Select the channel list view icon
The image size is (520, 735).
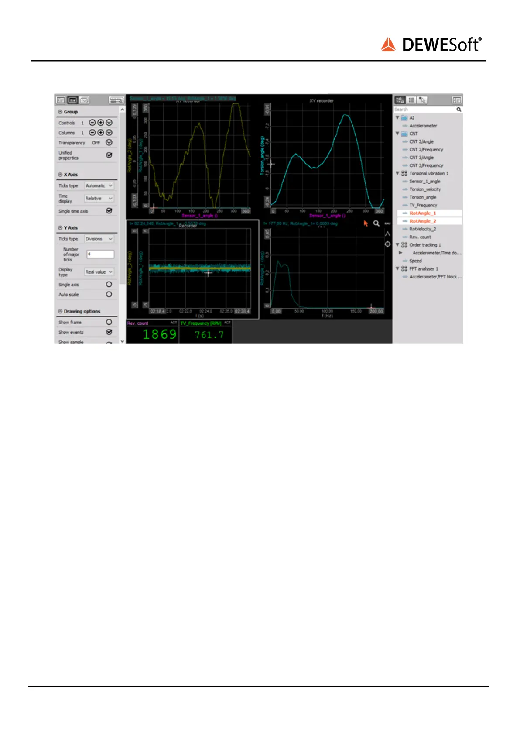(411, 100)
